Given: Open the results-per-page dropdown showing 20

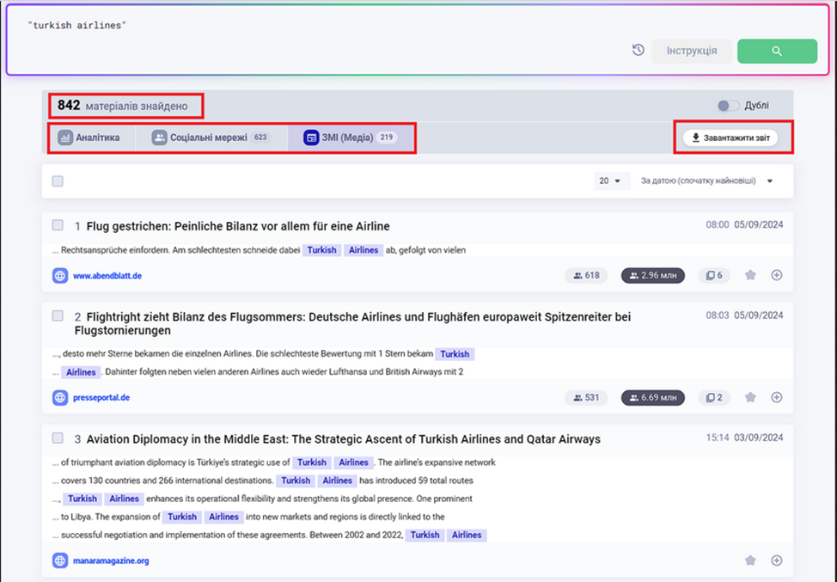Looking at the screenshot, I should [x=612, y=181].
